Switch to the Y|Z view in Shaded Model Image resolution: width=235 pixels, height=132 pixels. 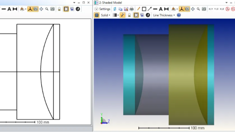216,9
